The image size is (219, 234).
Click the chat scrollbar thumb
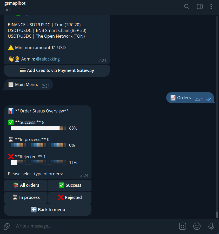(x=217, y=215)
